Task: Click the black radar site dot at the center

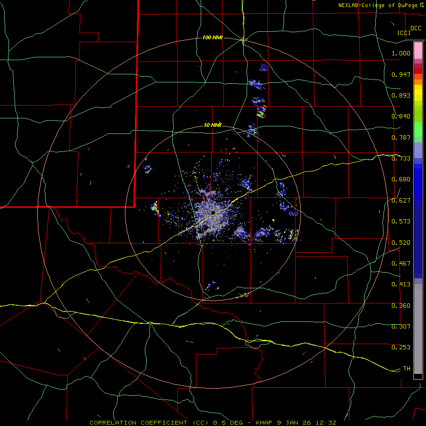Action: point(213,212)
